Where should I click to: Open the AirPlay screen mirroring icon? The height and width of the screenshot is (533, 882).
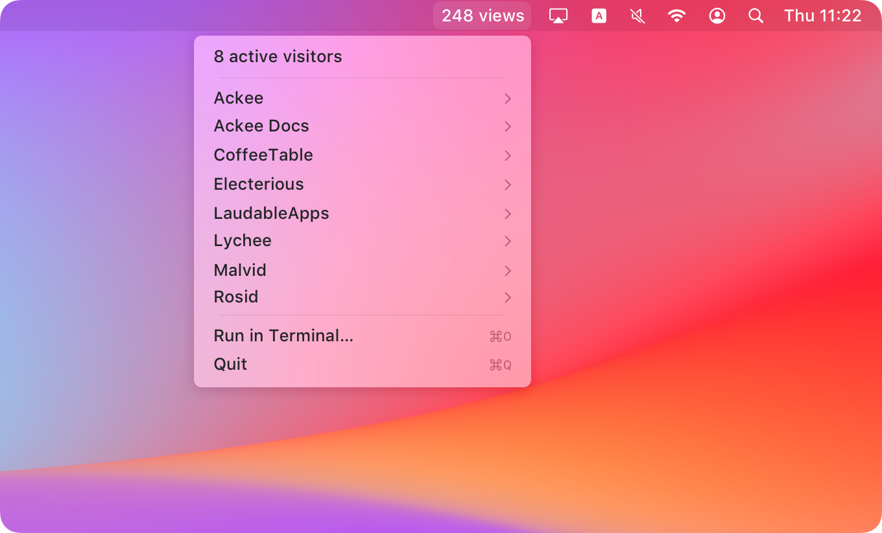pyautogui.click(x=558, y=16)
